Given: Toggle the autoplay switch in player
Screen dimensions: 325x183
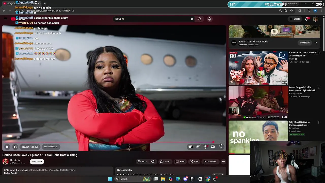Looking at the screenshot, I should [x=191, y=147].
